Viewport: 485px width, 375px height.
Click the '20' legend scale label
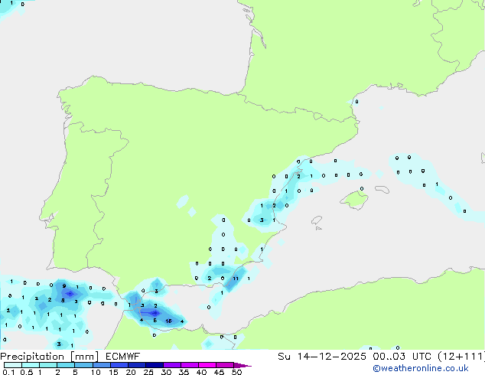pos(131,372)
